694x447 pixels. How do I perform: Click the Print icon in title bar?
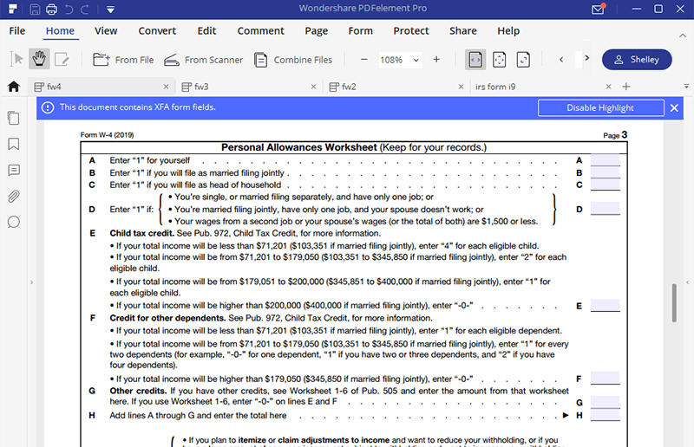(51, 9)
